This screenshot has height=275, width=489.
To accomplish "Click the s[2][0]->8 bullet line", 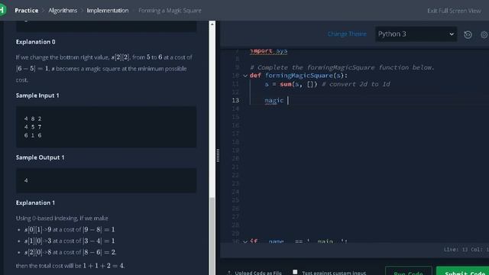I will pos(70,252).
